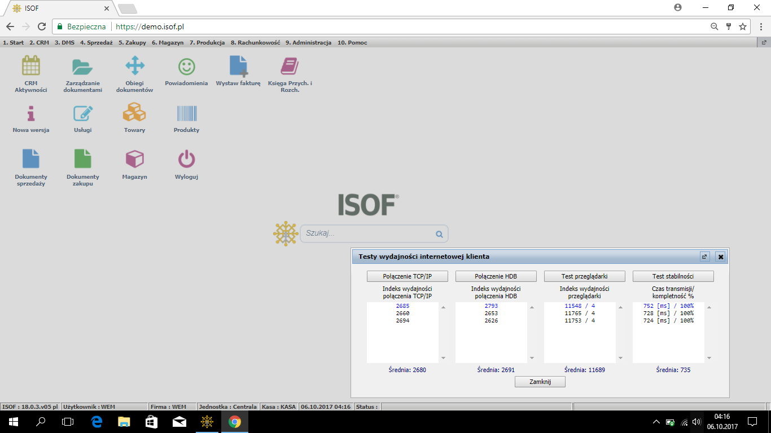Viewport: 771px width, 433px height.
Task: Pop out the performance test dialog
Action: point(704,257)
